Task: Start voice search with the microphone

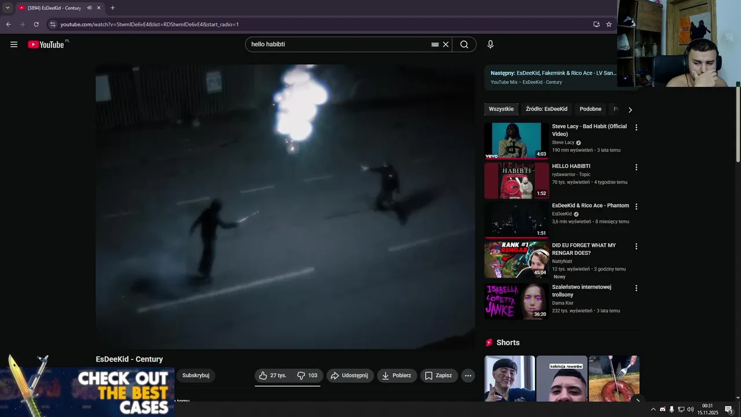Action: tap(490, 45)
